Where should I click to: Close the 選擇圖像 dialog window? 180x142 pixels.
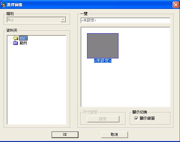176,5
